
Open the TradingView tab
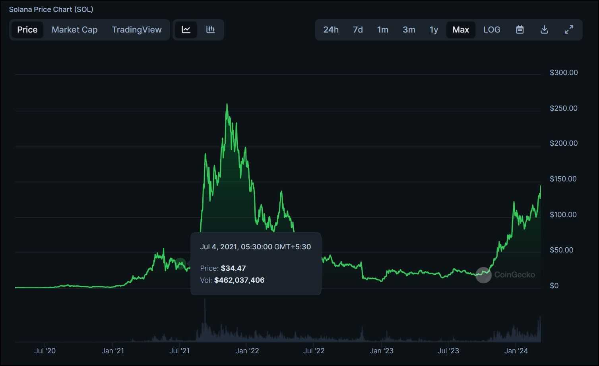(x=137, y=29)
